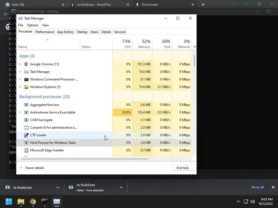Switch to the Users tab
Viewport: 278px width, 208px height.
[x=94, y=32]
